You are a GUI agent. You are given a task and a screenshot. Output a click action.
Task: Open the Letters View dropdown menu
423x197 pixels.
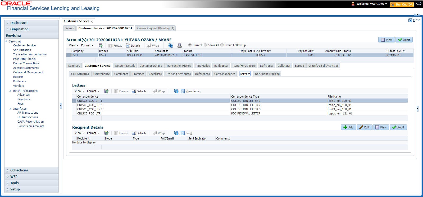pos(79,91)
